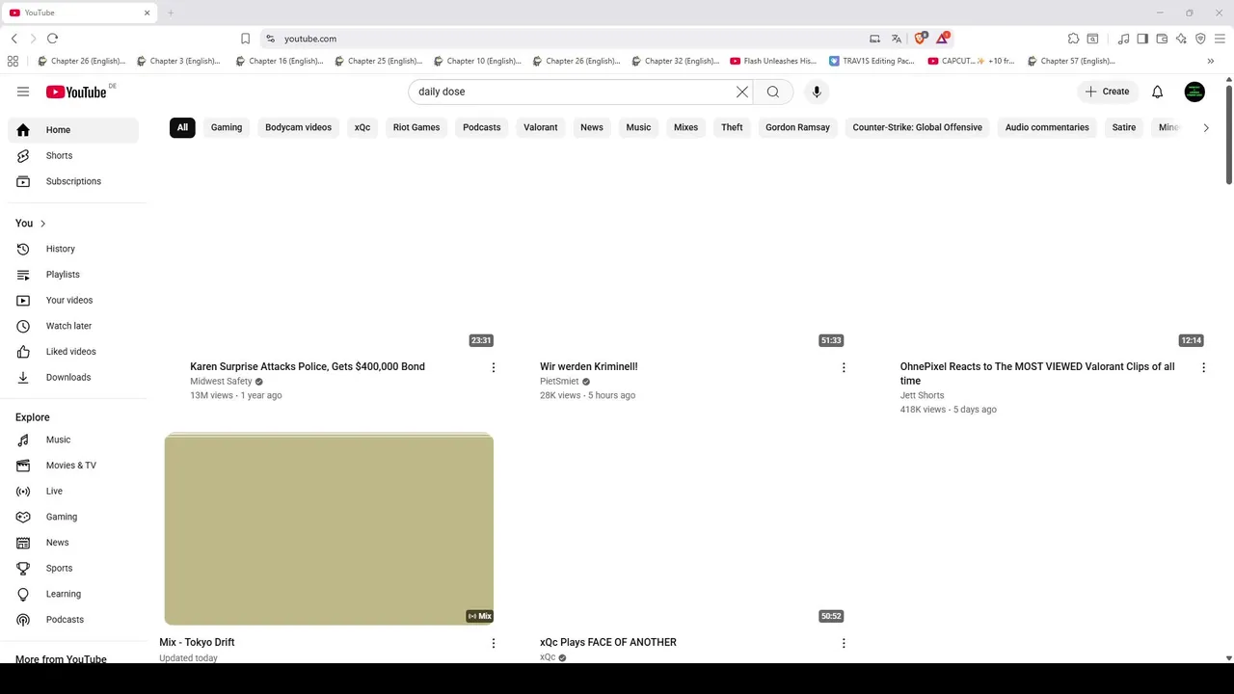
Task: Open Subscriptions in the sidebar
Action: (x=73, y=181)
